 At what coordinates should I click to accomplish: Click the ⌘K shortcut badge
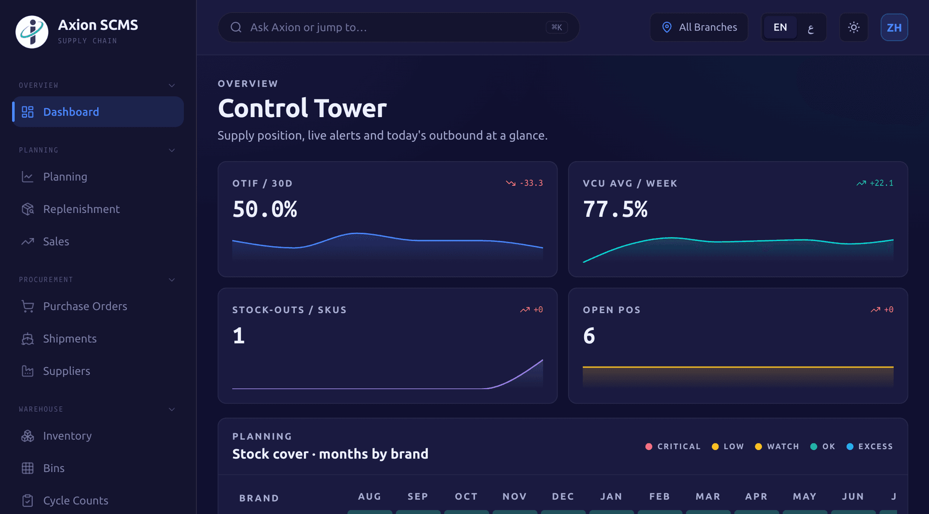point(556,27)
